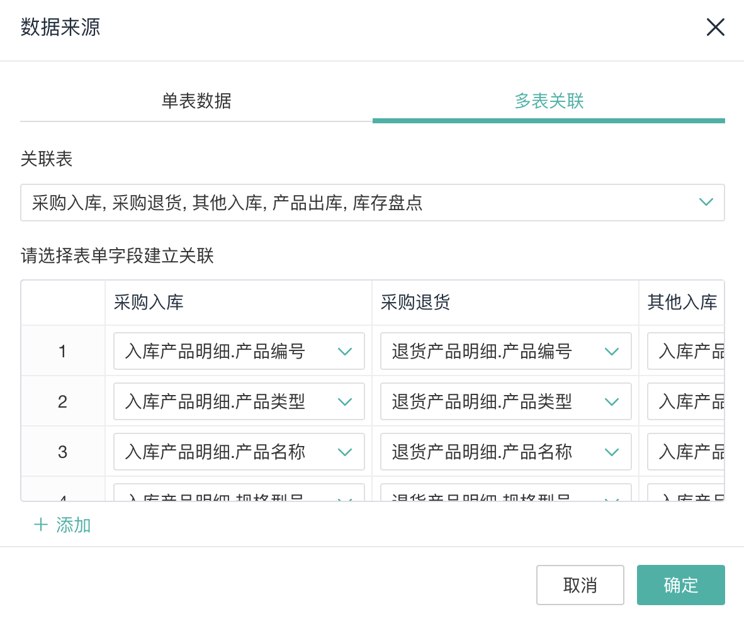Click the chevron arrow in 关联表 field

tap(706, 203)
